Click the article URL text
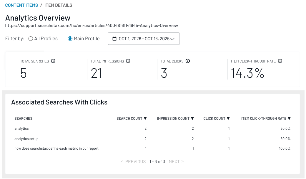This screenshot has width=306, height=179. 92,26
